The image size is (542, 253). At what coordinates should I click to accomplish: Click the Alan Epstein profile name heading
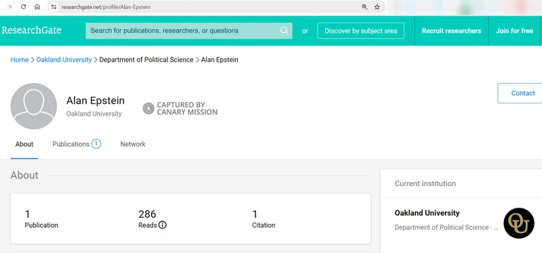[x=96, y=100]
